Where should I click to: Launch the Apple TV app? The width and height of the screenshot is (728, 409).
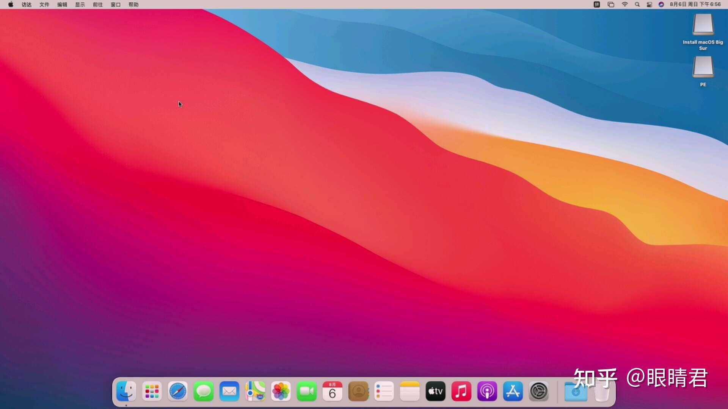tap(435, 391)
